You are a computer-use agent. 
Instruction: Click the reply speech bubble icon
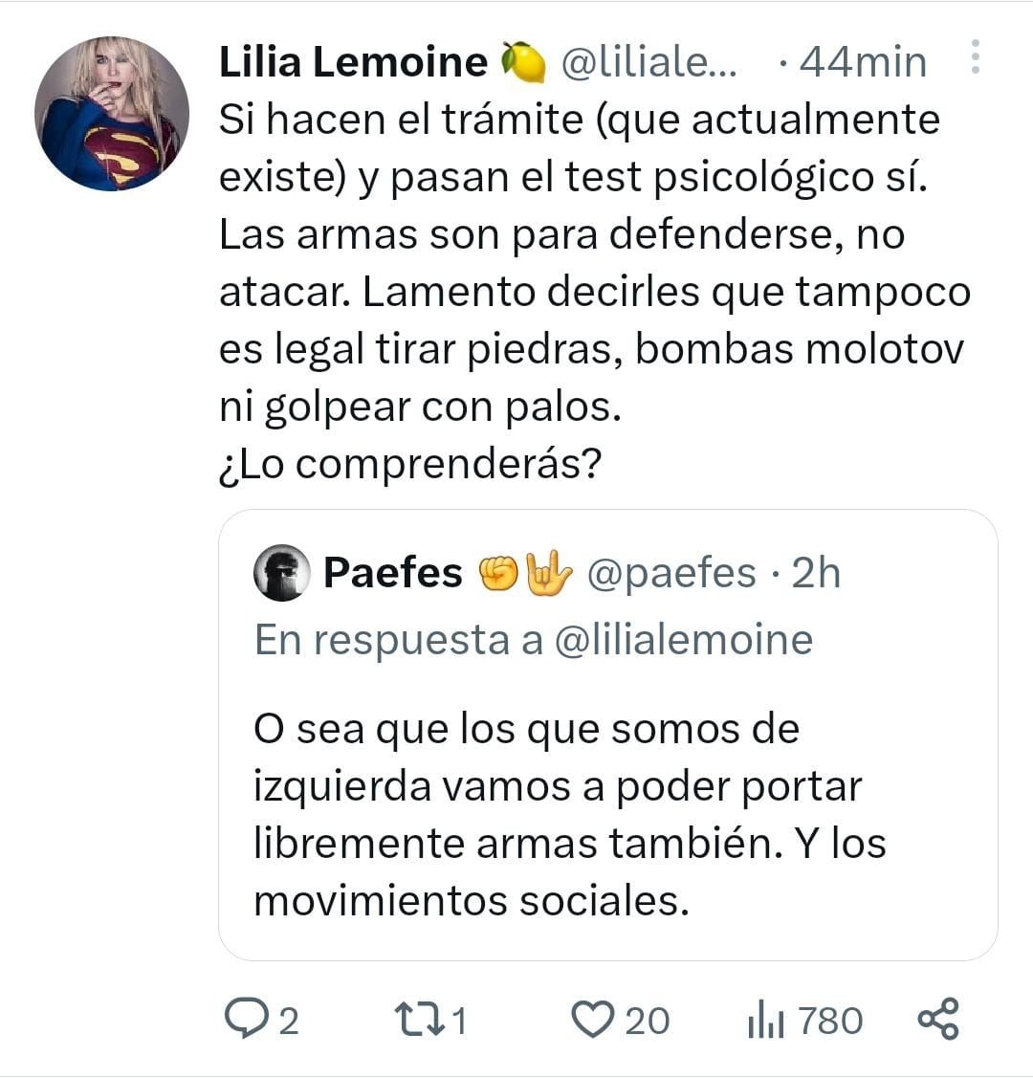(x=246, y=1019)
